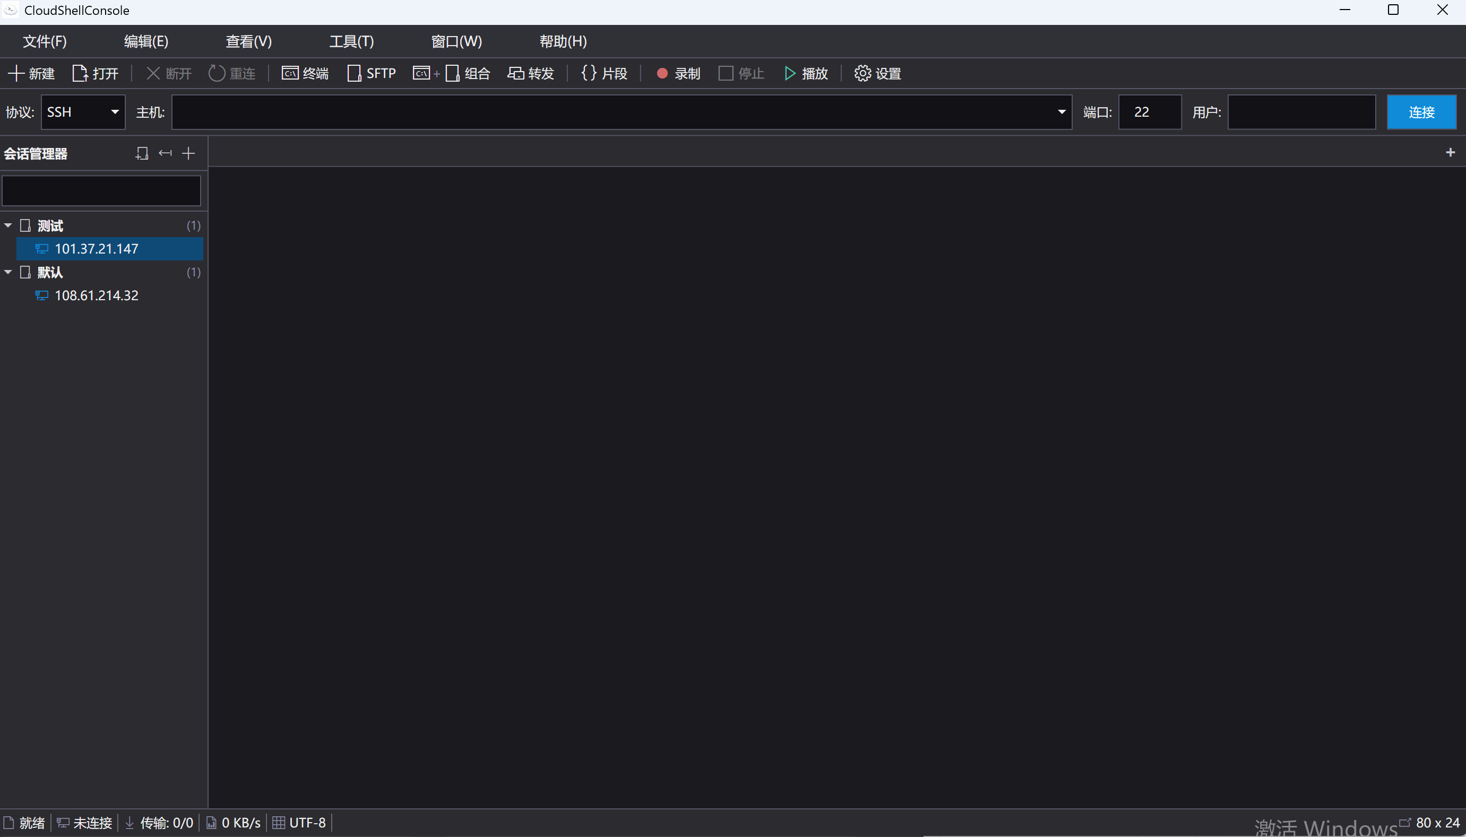Click the port input showing 22
The image size is (1466, 837).
pyautogui.click(x=1149, y=111)
